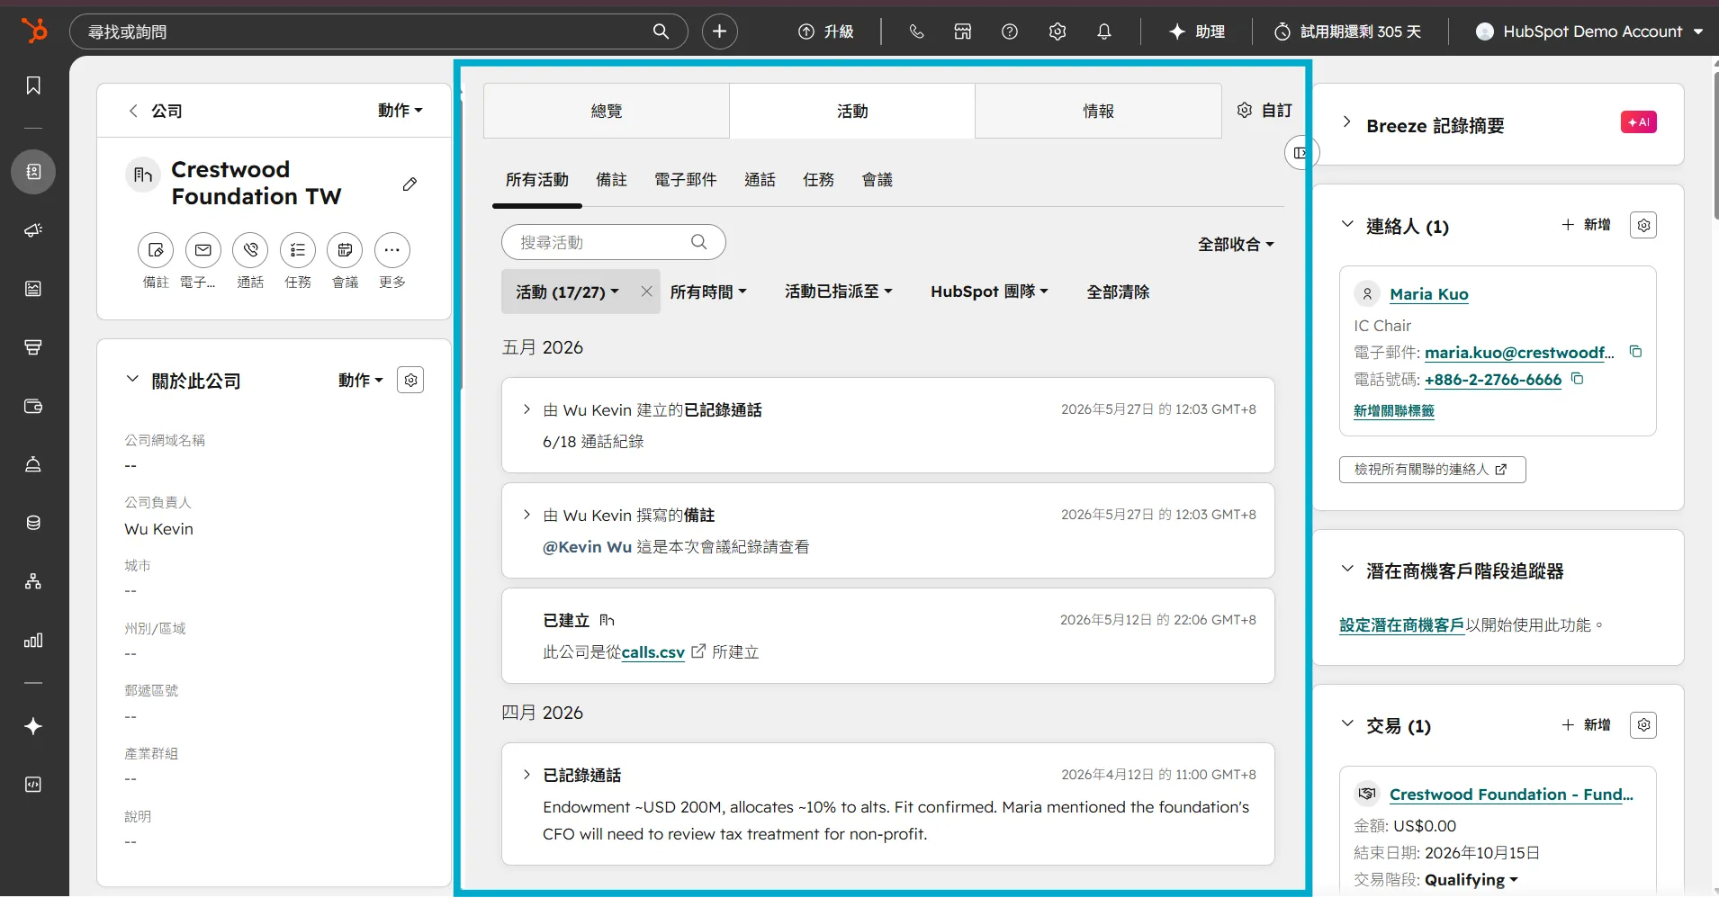
Task: Open the marketplace store icon in top bar
Action: 963,31
